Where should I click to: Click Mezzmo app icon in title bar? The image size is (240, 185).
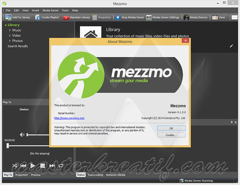coord(4,3)
